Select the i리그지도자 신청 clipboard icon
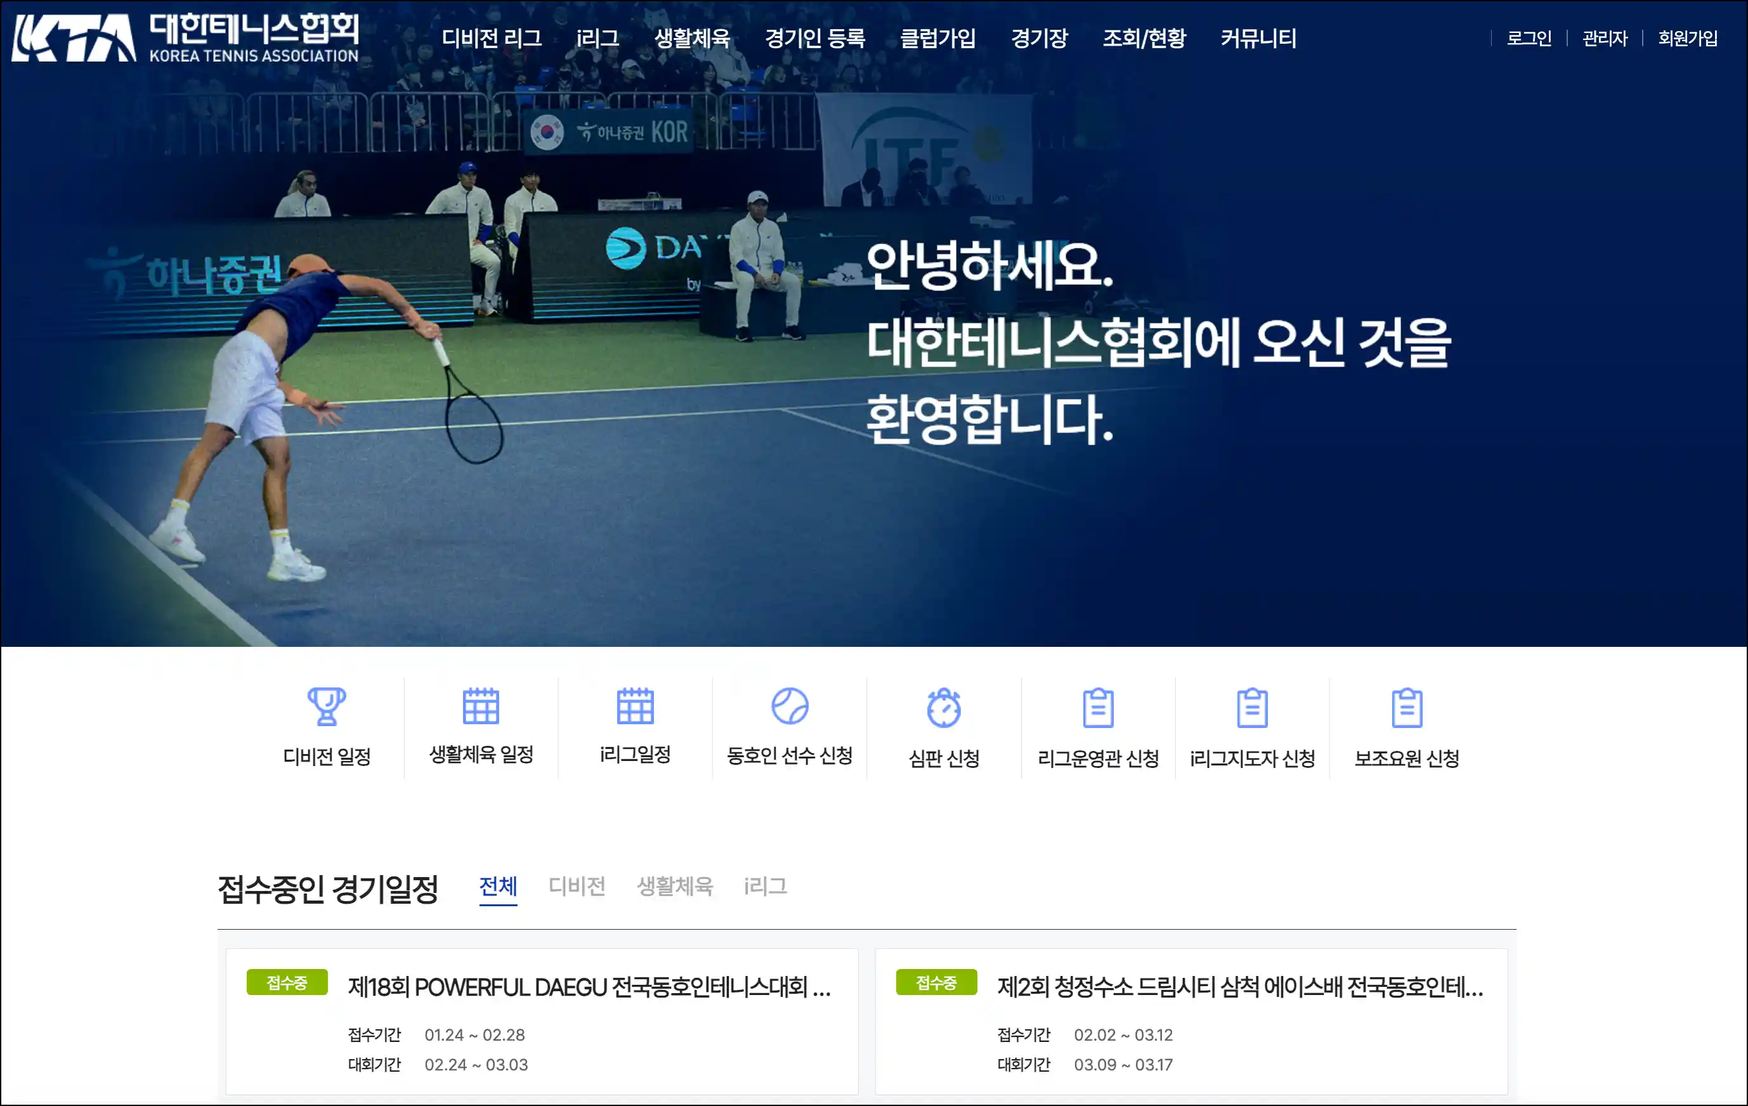This screenshot has width=1748, height=1106. [1252, 708]
